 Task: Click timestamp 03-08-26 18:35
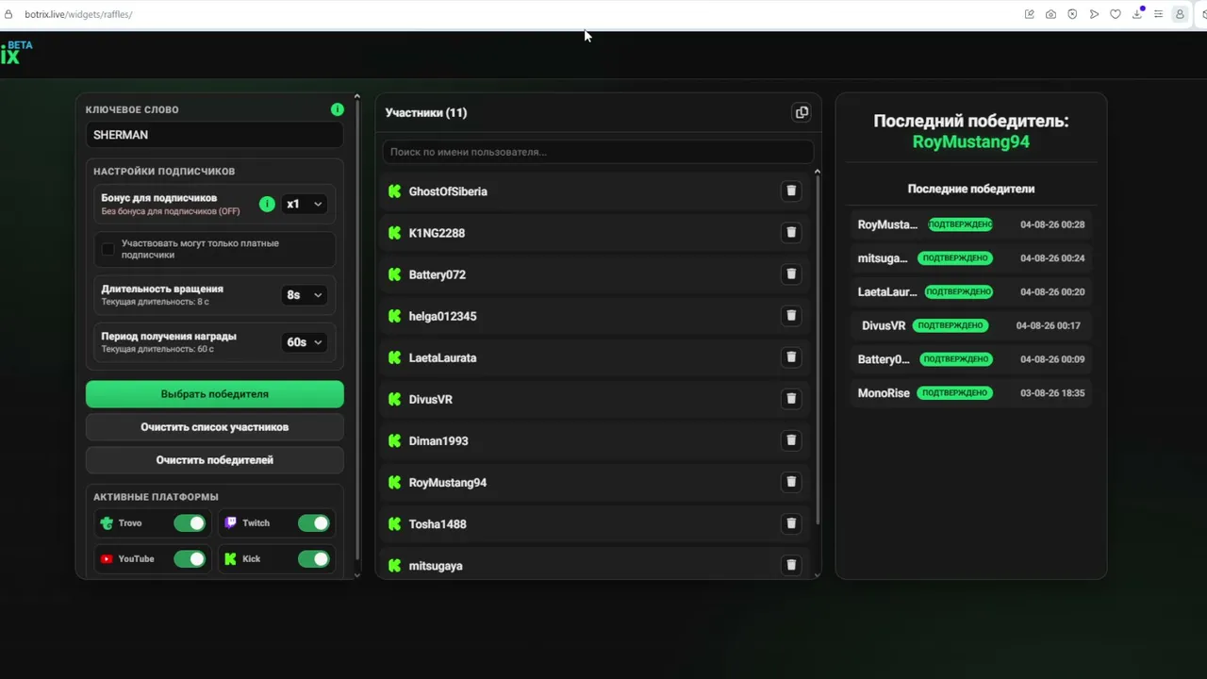(x=1052, y=393)
